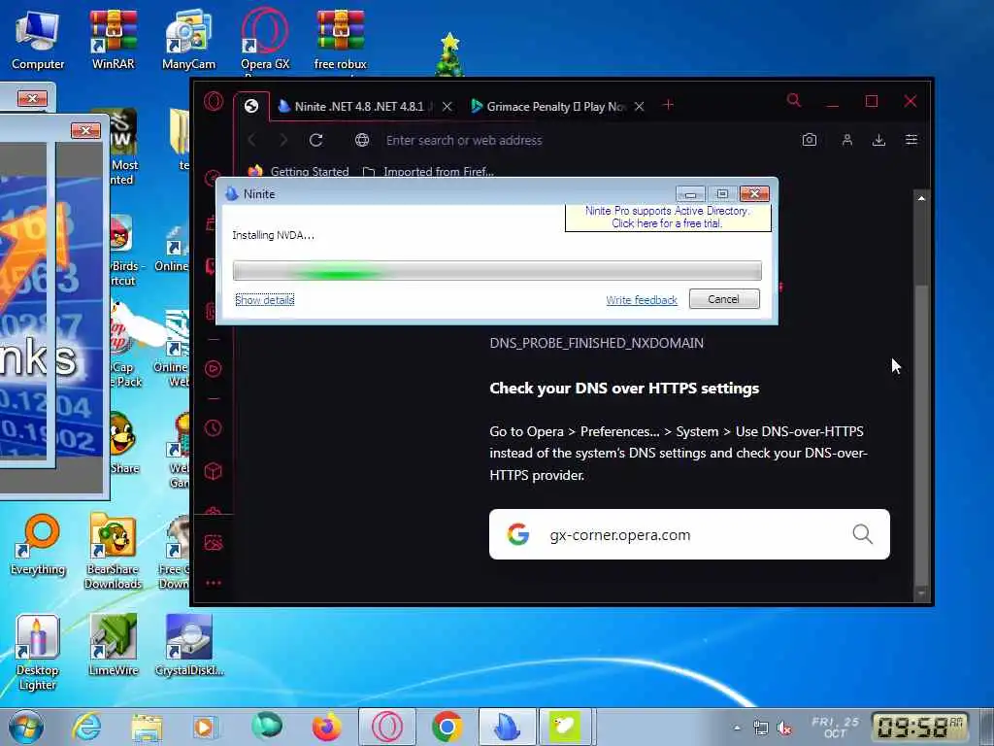Select the Opera GX desktop shortcut

point(264,40)
